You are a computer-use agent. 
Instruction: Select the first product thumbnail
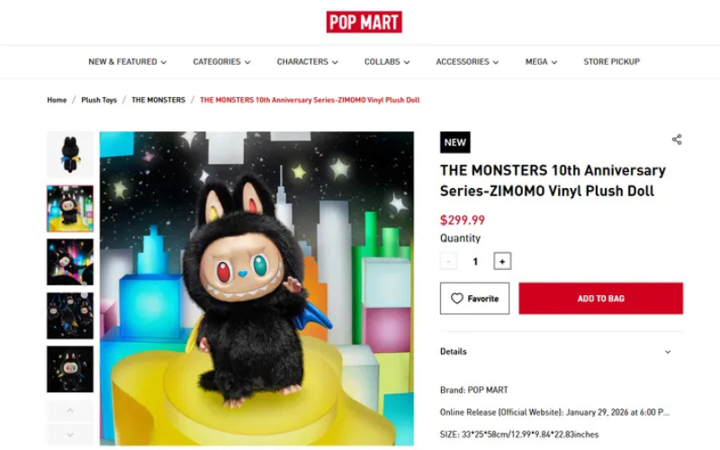point(70,155)
